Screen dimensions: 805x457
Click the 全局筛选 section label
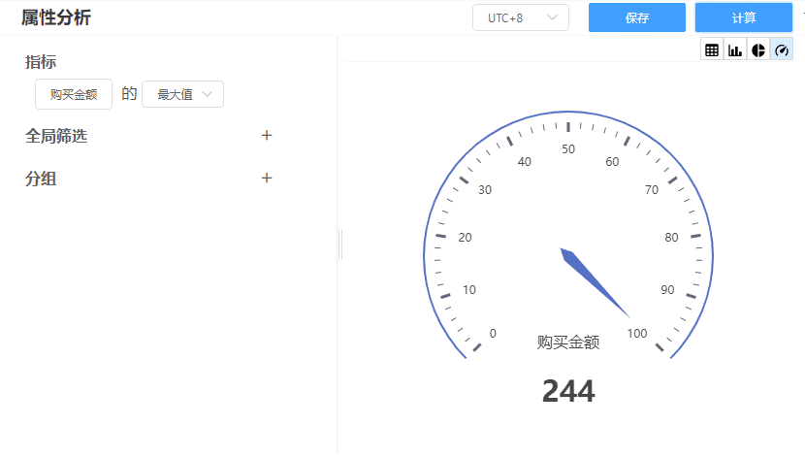[x=56, y=136]
